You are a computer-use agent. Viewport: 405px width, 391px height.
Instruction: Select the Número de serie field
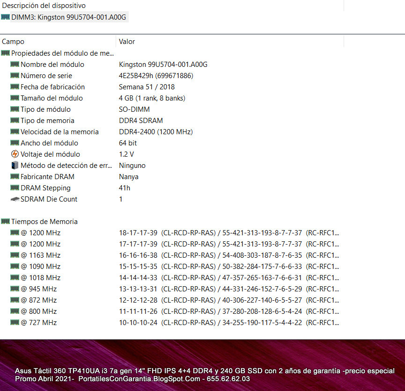pos(46,76)
